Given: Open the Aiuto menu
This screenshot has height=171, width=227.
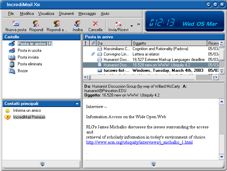Looking at the screenshot, I should 105,14.
